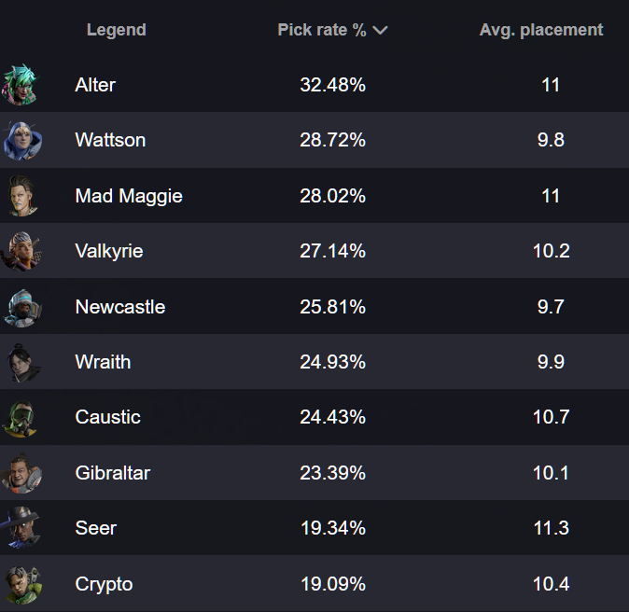Click Seer's legend portrait icon
The width and height of the screenshot is (629, 612).
20,528
